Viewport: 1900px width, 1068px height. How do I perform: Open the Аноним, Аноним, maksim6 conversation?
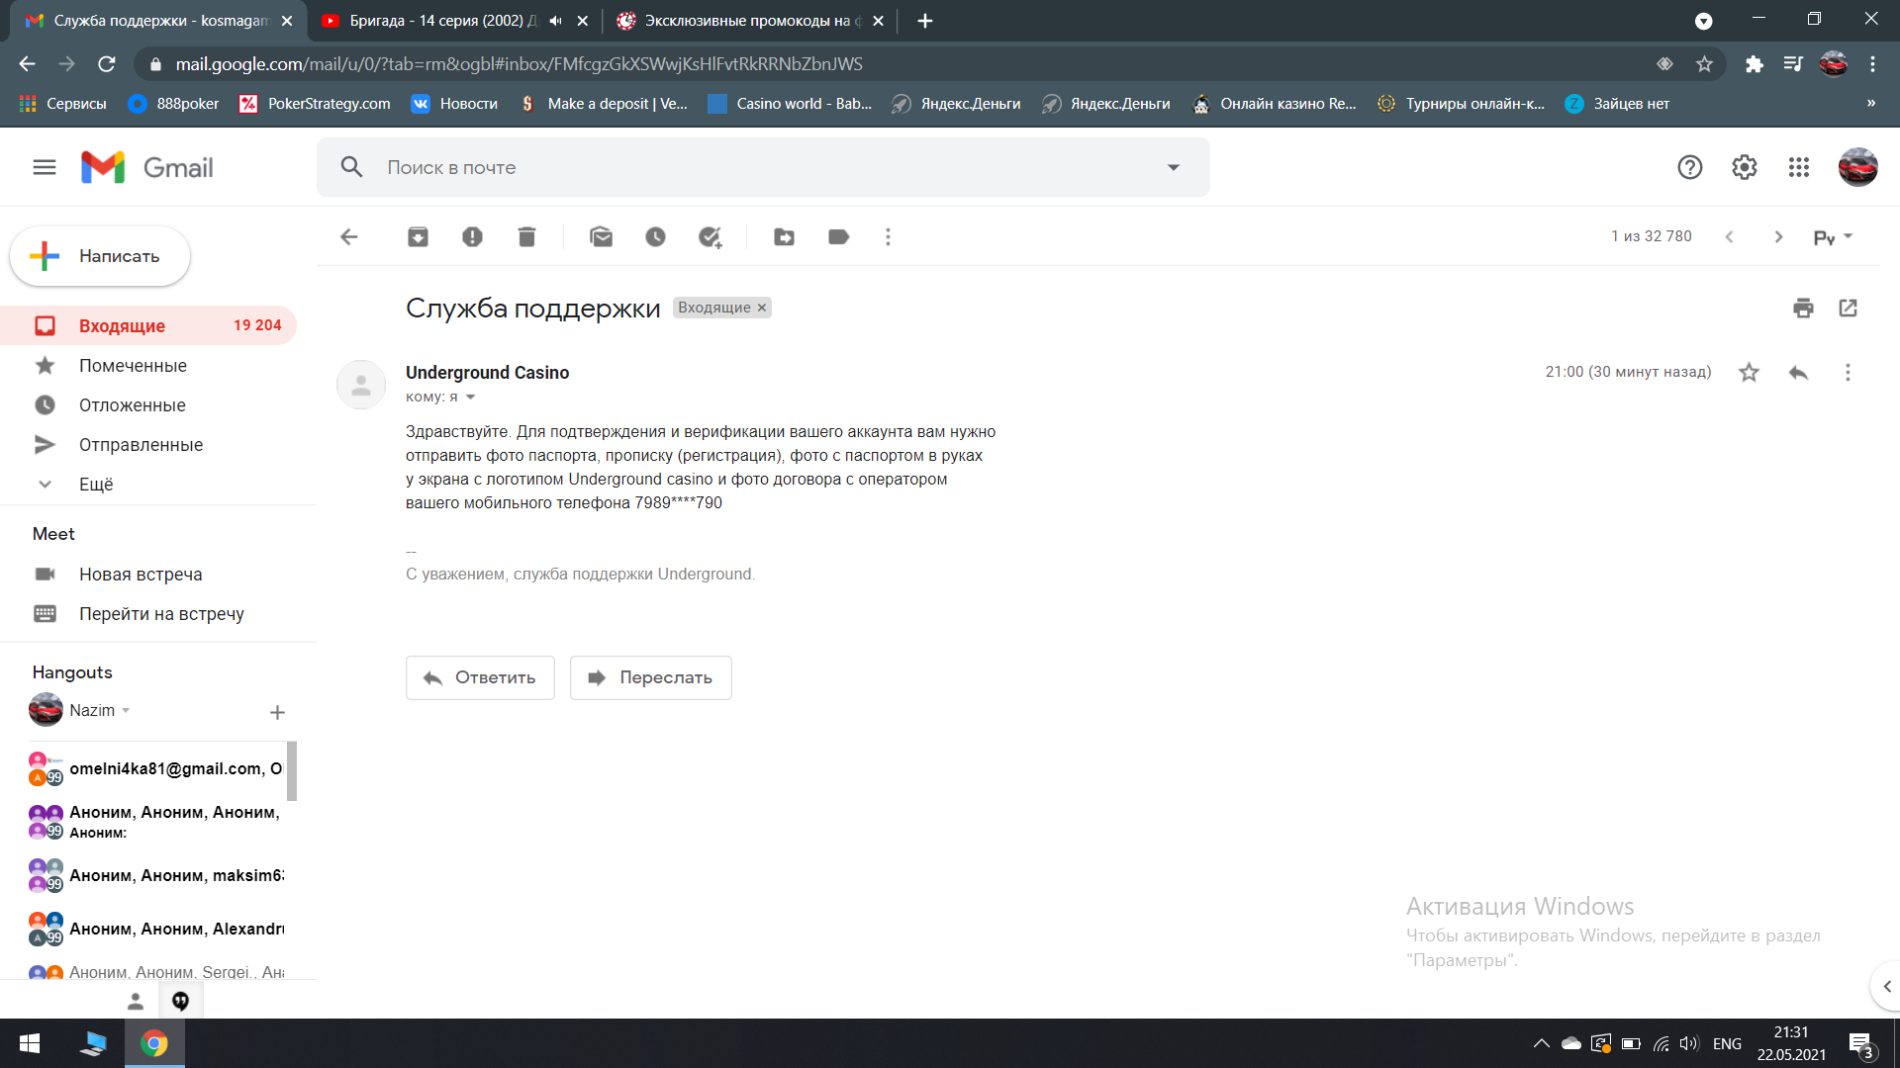click(156, 876)
